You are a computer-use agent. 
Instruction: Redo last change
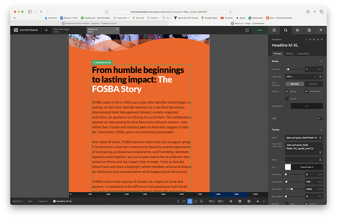[x=264, y=201]
